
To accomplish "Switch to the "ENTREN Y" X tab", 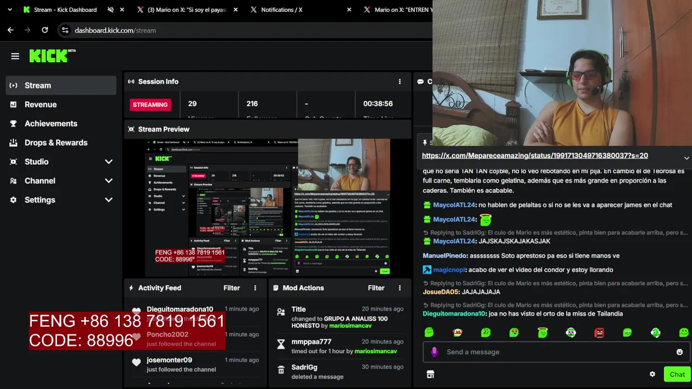I will pyautogui.click(x=403, y=10).
